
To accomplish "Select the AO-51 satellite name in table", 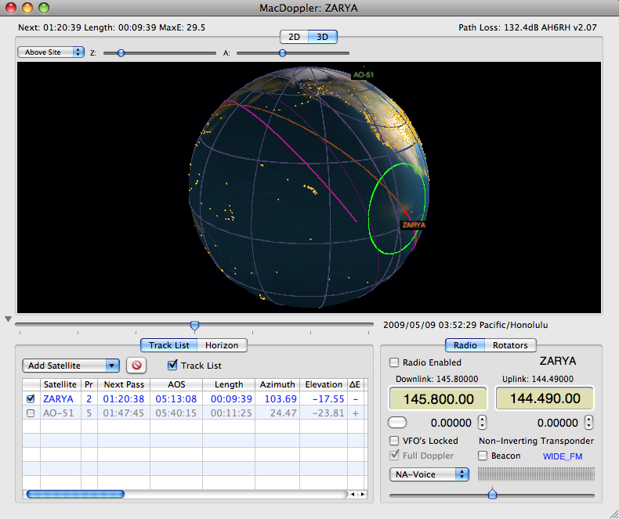I will pyautogui.click(x=59, y=413).
